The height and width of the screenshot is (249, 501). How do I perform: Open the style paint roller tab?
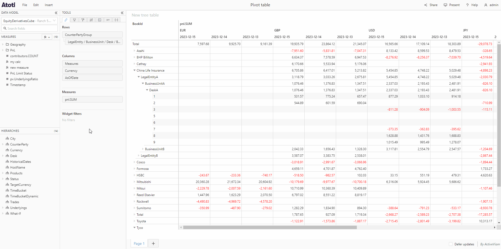[x=83, y=20]
